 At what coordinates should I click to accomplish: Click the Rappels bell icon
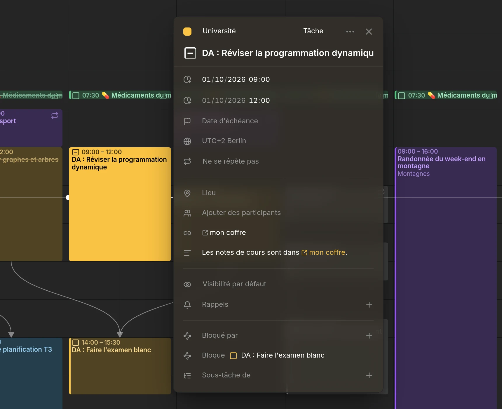point(187,305)
